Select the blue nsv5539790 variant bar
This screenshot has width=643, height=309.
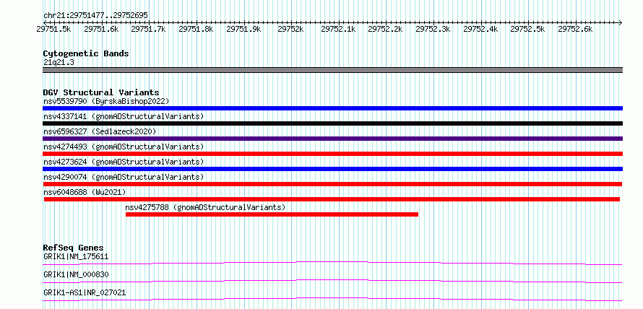click(x=332, y=108)
